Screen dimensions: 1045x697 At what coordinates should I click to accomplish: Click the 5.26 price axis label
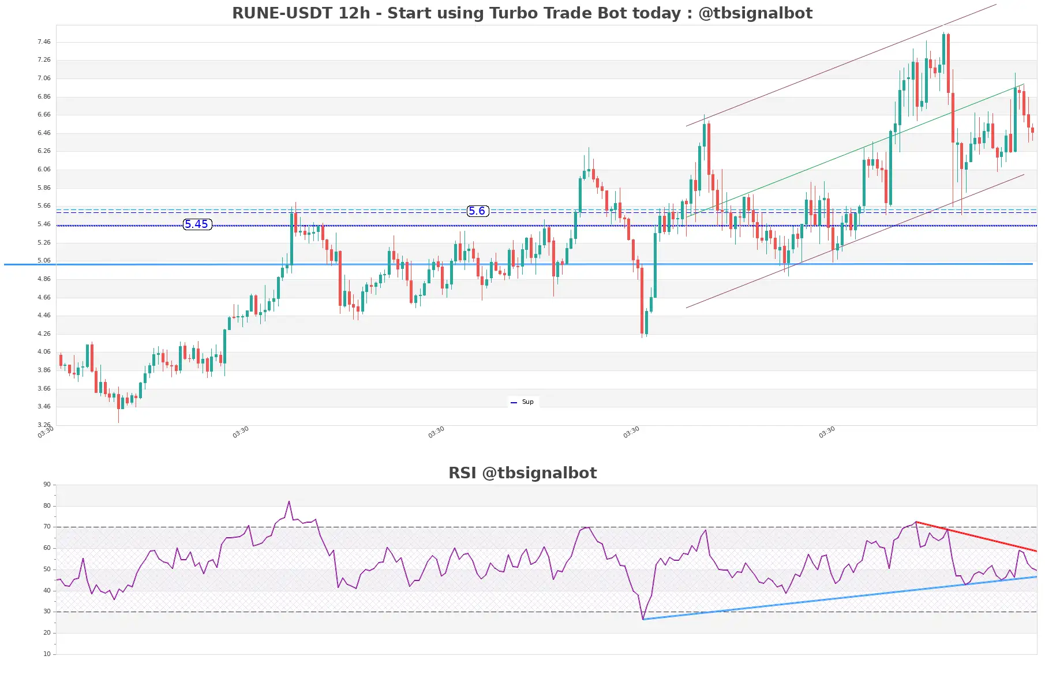click(x=44, y=242)
